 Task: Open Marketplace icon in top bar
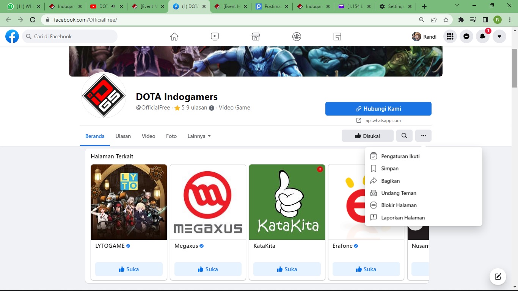pos(256,36)
